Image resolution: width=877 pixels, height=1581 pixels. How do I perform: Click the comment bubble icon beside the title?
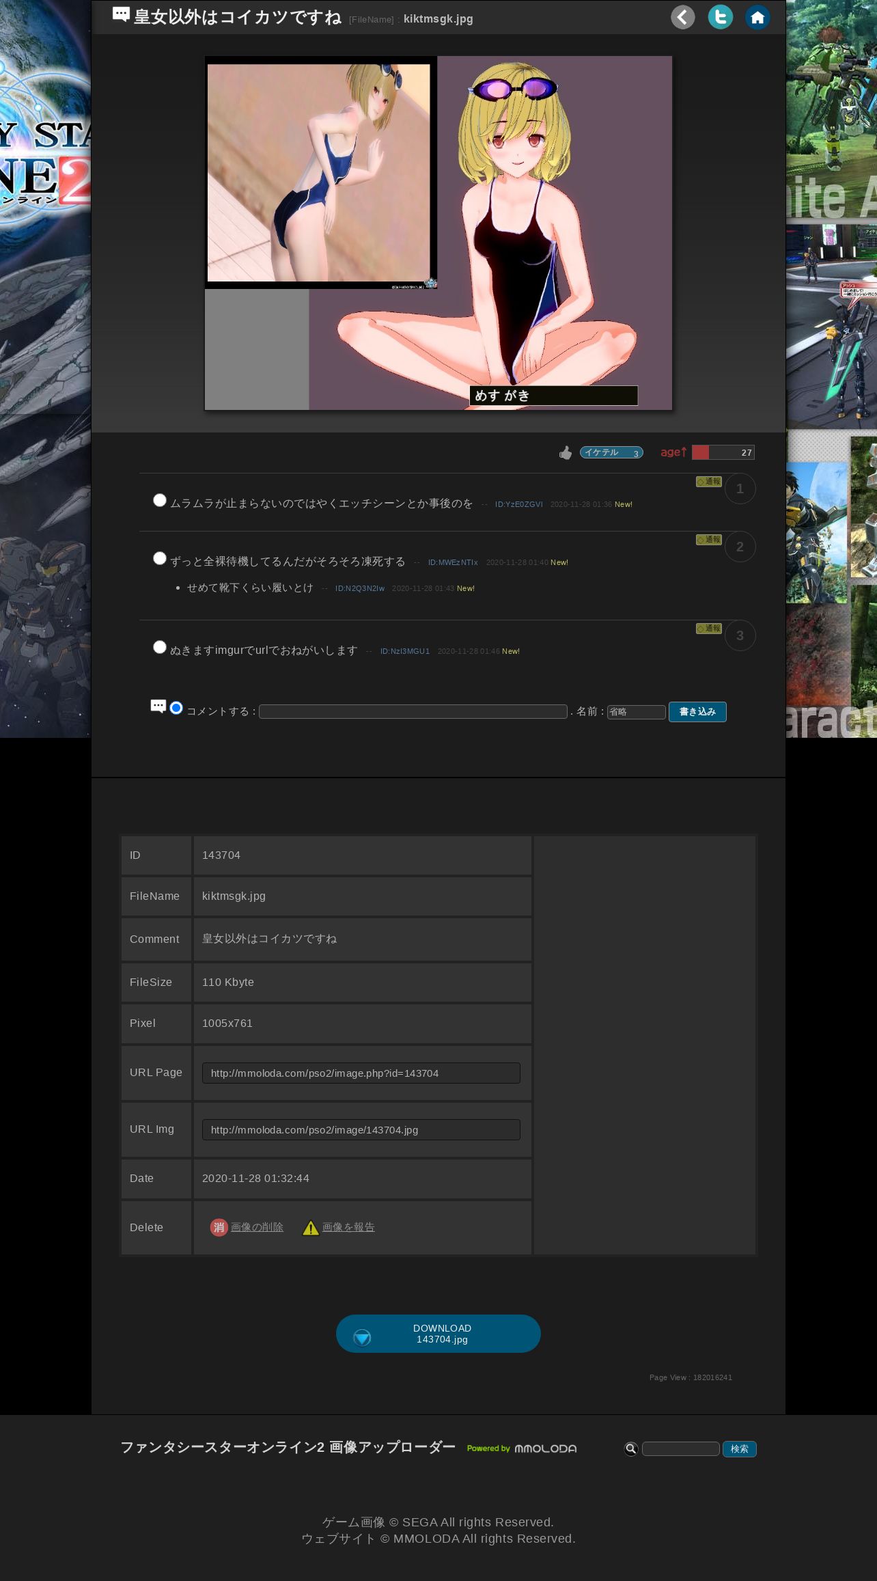pos(121,14)
